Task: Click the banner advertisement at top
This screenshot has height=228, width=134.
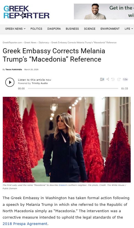Action: pyautogui.click(x=104, y=11)
